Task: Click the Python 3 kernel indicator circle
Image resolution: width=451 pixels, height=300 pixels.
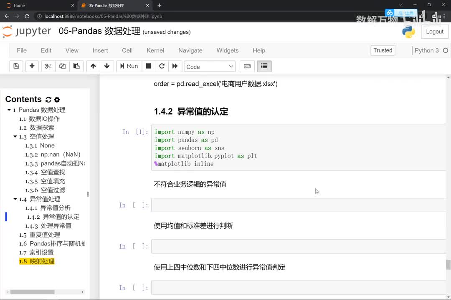Action: 446,50
